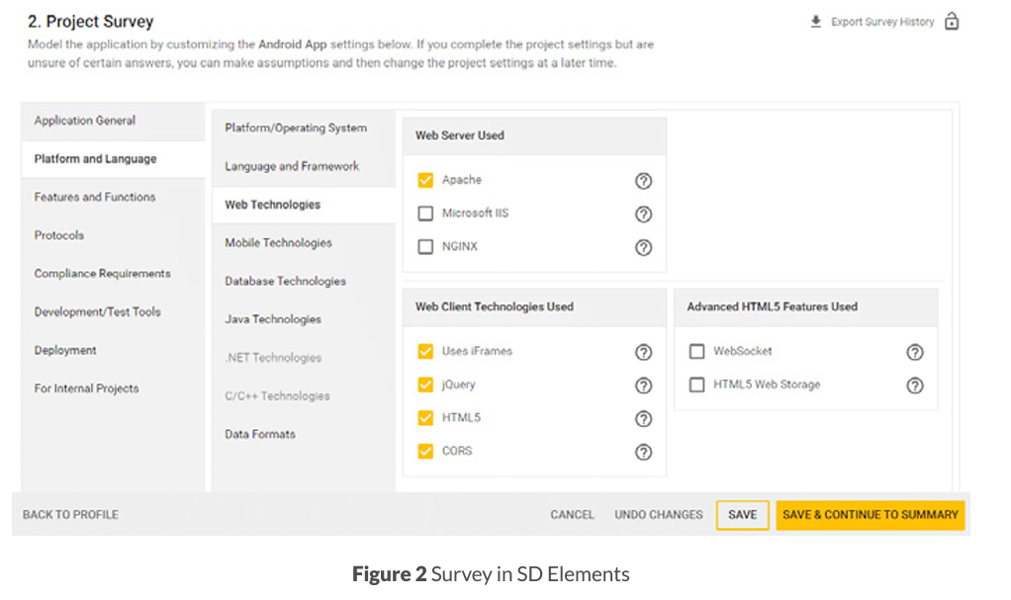Select the Language and Framework subsection

(304, 166)
